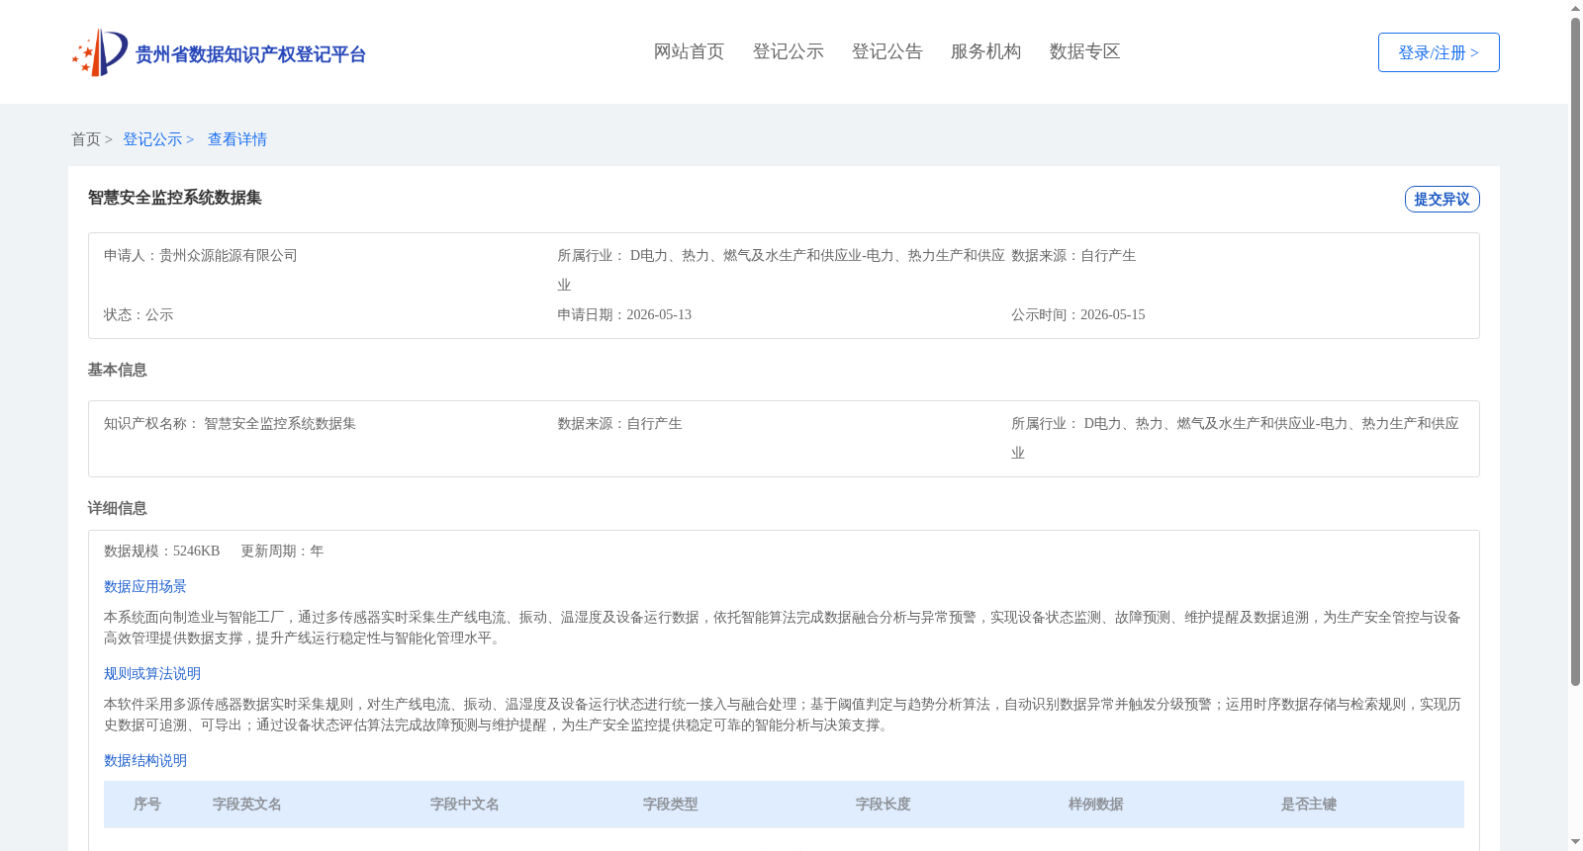This screenshot has height=851, width=1583.
Task: Click 知识产权名称 field in basic info
Action: tap(230, 423)
